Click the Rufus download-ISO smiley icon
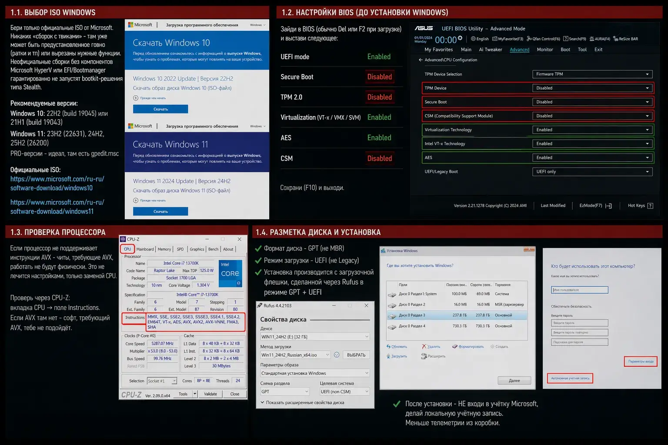The height and width of the screenshot is (445, 668). [336, 355]
